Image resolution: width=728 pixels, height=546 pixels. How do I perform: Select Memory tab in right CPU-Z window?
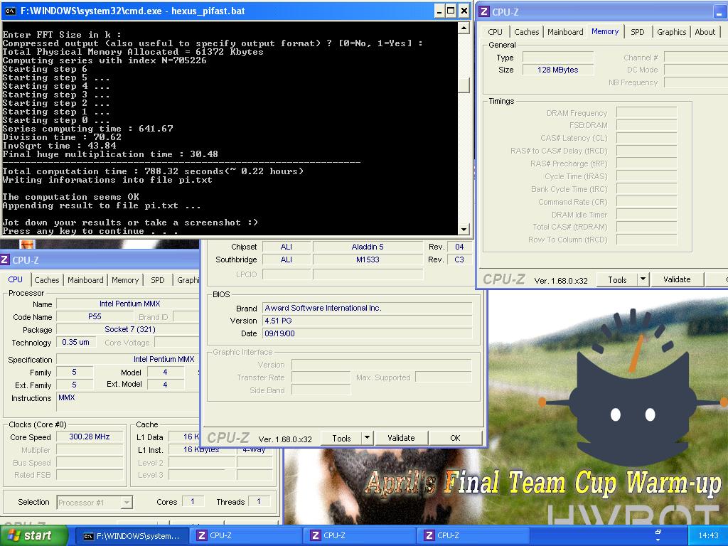tap(605, 31)
